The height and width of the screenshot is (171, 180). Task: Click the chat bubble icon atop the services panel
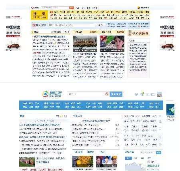point(160,116)
